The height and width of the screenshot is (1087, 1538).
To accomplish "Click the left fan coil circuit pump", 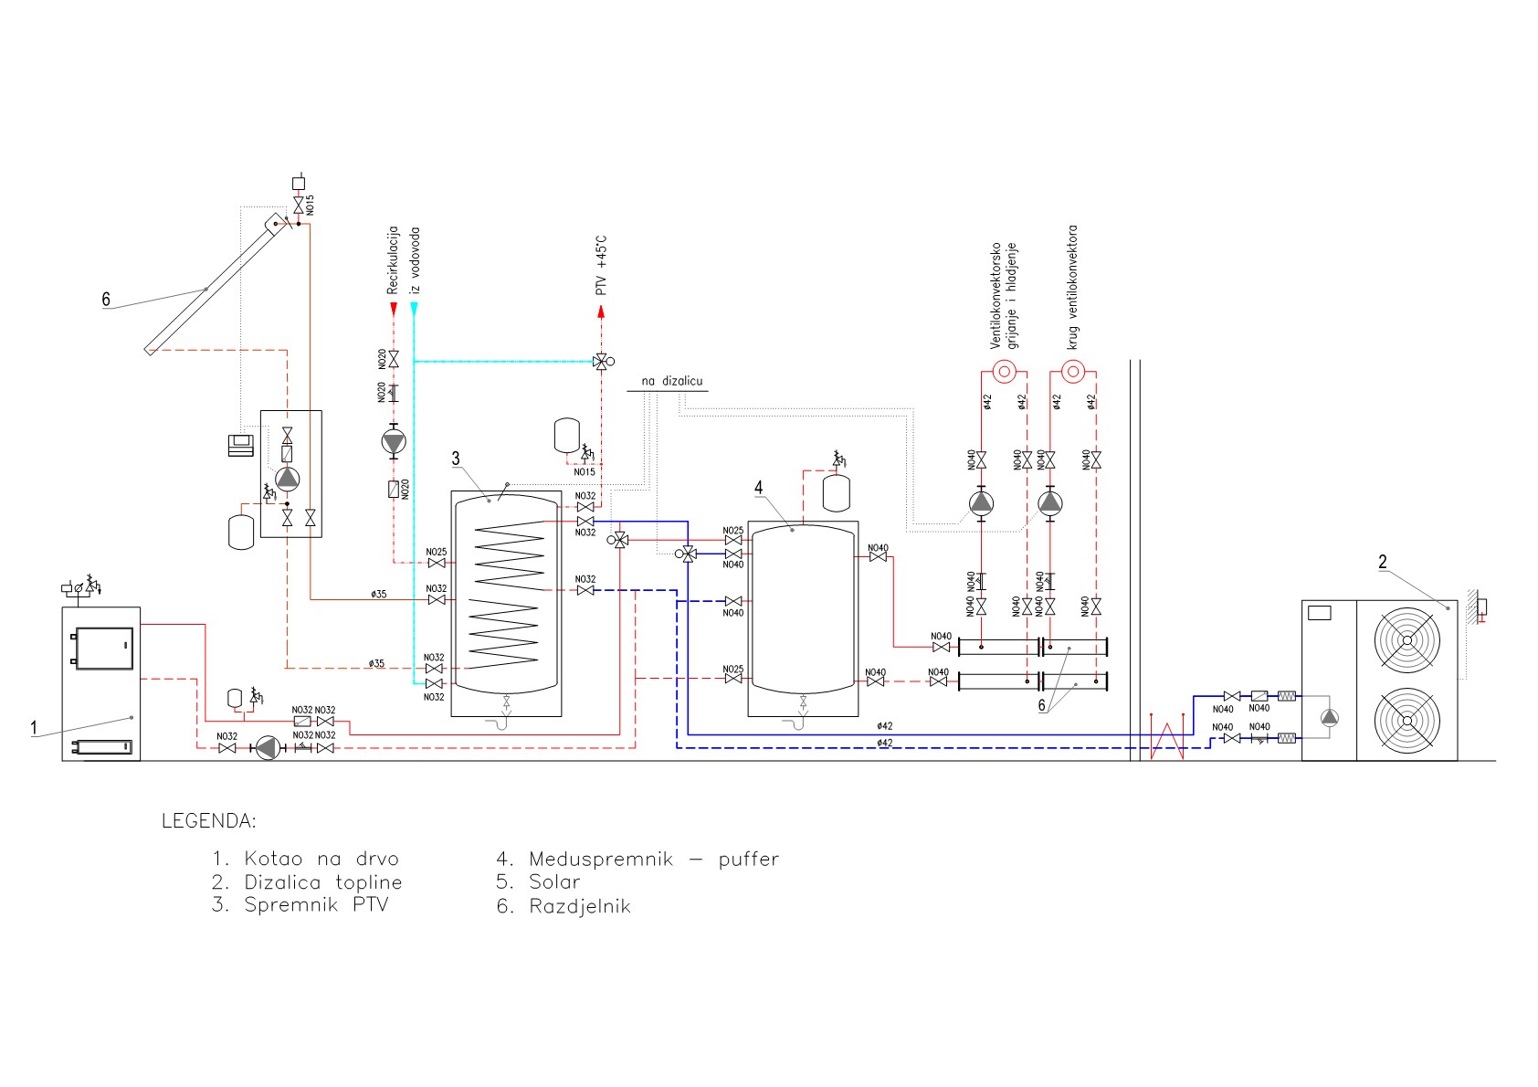I will pos(981,502).
